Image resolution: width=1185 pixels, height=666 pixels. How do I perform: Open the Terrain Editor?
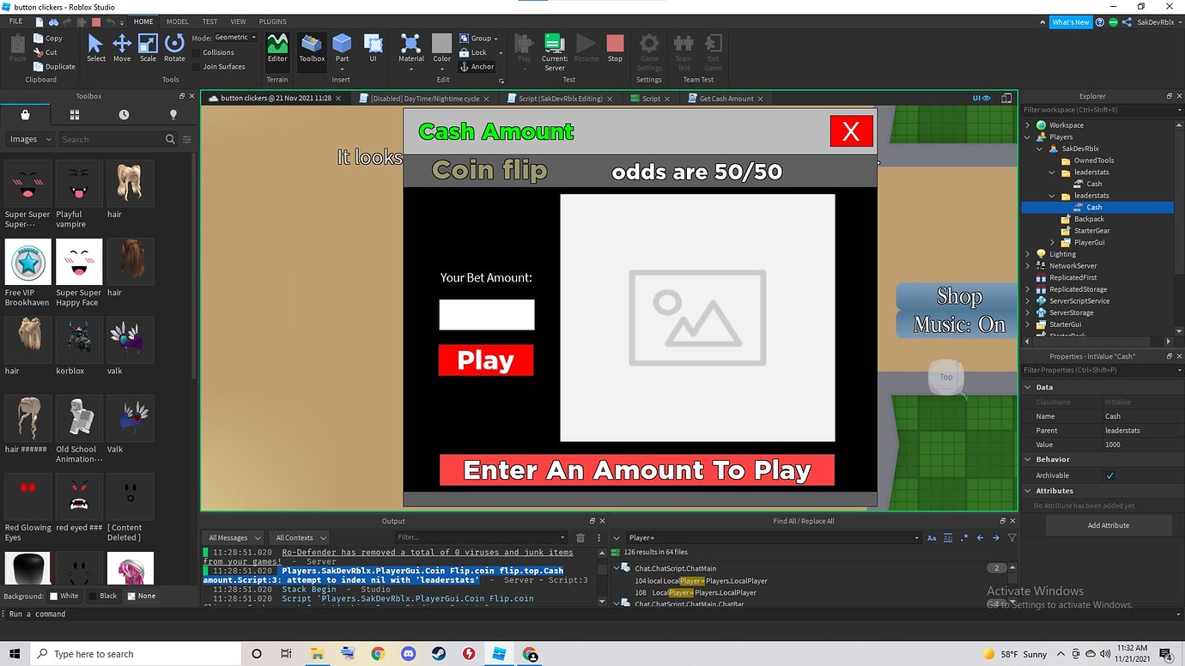pyautogui.click(x=276, y=49)
